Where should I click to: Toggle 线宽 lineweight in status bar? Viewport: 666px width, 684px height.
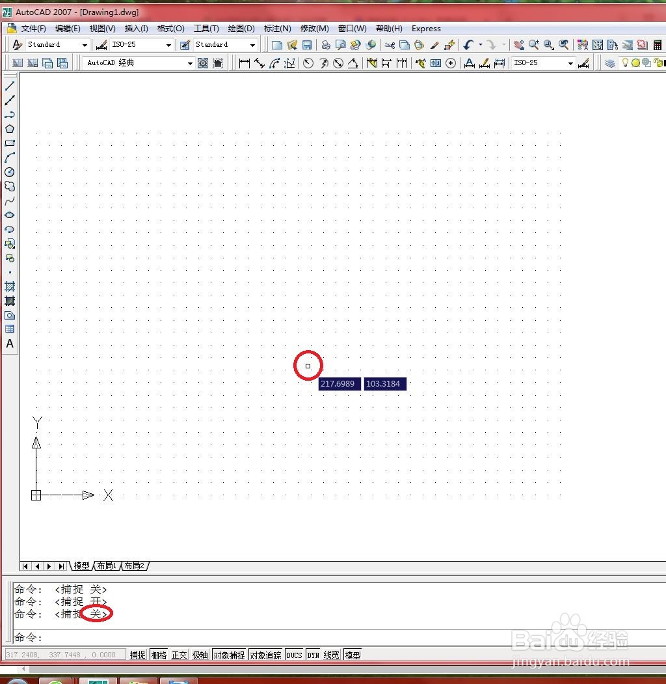pos(331,655)
